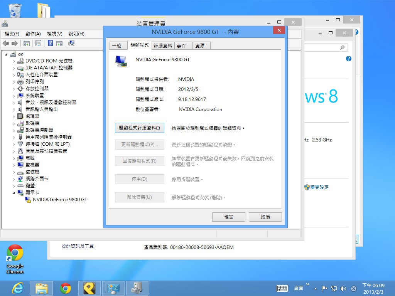Open File Explorer from the taskbar
This screenshot has width=395, height=296.
click(x=42, y=288)
